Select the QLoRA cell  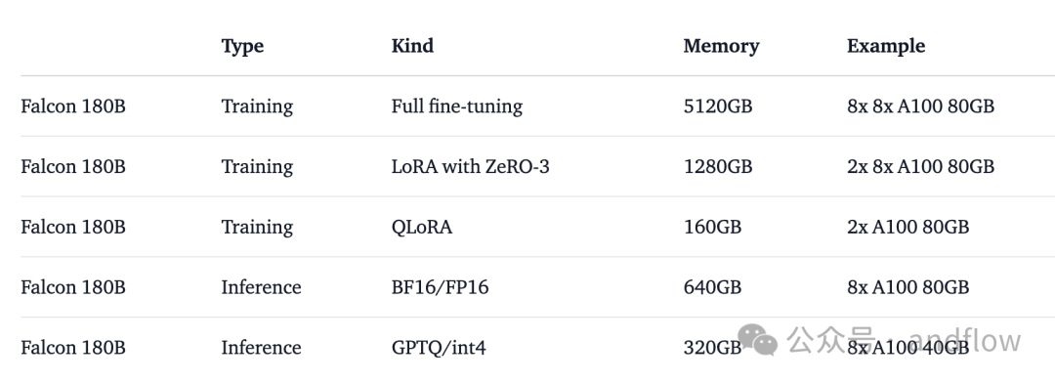422,227
